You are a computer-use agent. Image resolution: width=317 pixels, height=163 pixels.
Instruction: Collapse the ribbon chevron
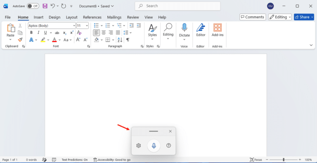point(311,45)
